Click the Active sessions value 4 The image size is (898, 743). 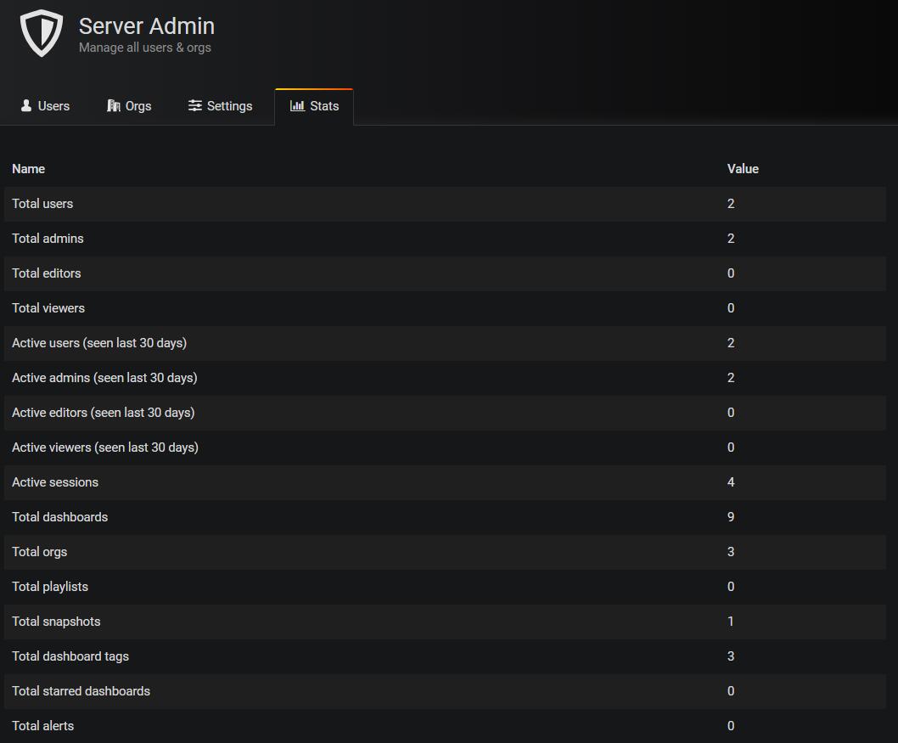[731, 482]
